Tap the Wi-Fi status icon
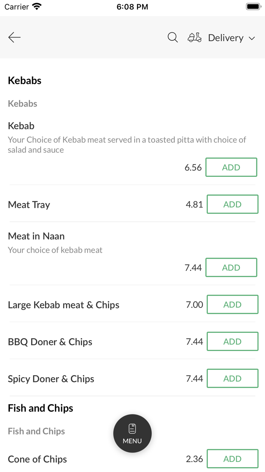The height and width of the screenshot is (472, 265). pos(37,6)
